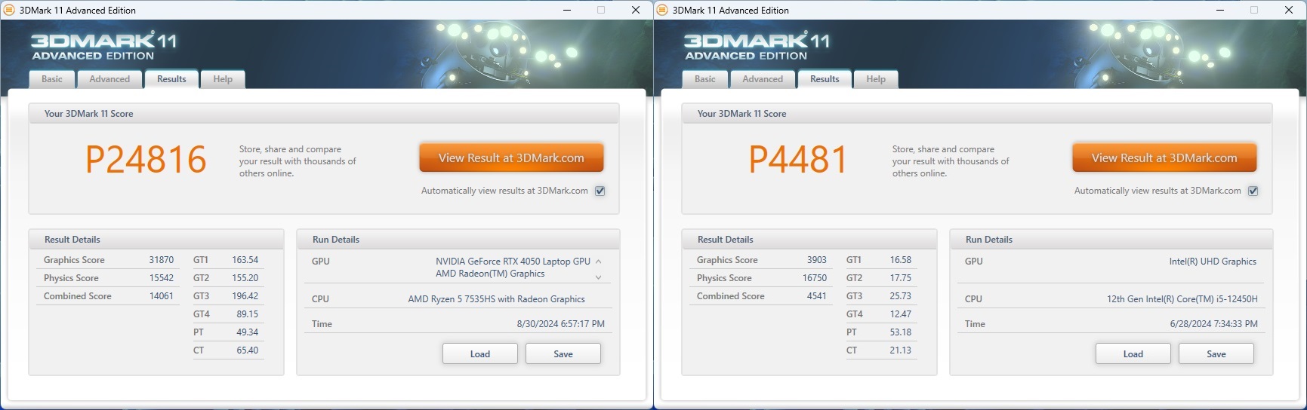This screenshot has width=1307, height=410.
Task: Click GT2 value 17.75
Action: tap(901, 278)
